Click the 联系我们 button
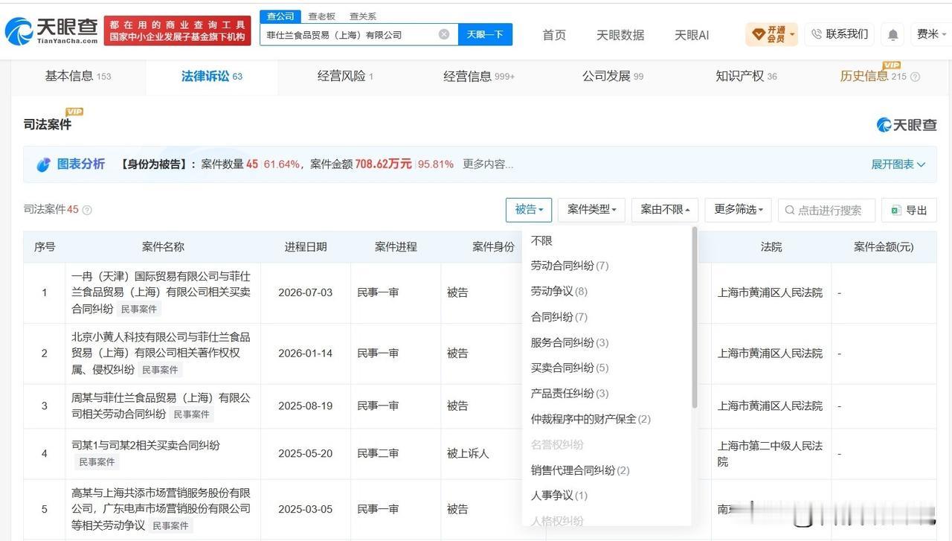Image resolution: width=952 pixels, height=541 pixels. coord(839,34)
